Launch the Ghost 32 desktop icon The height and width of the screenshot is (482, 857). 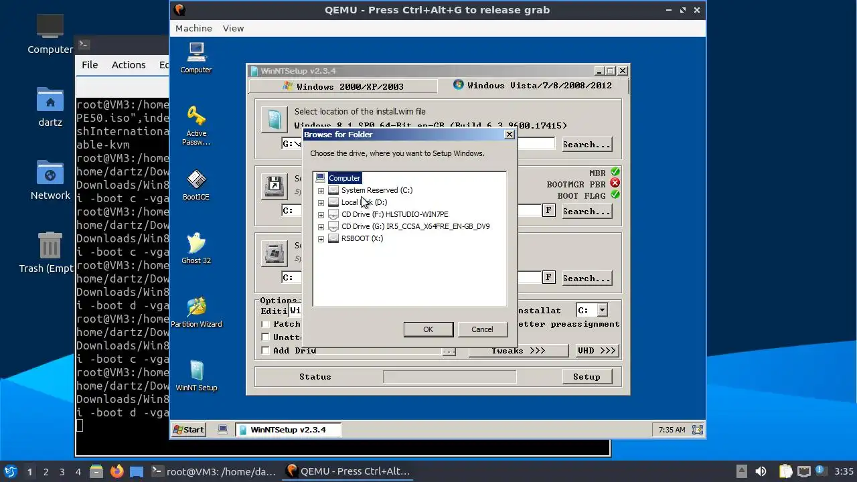click(x=196, y=248)
